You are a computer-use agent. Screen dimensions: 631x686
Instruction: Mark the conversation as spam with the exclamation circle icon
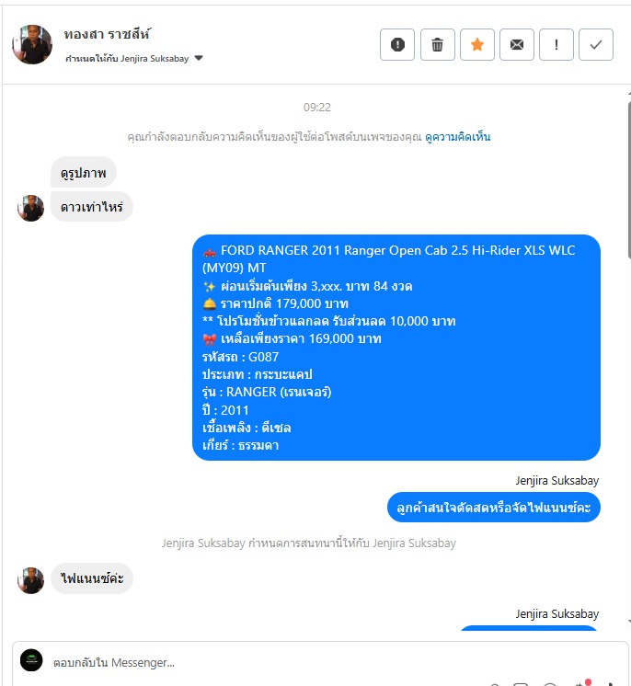pyautogui.click(x=396, y=44)
